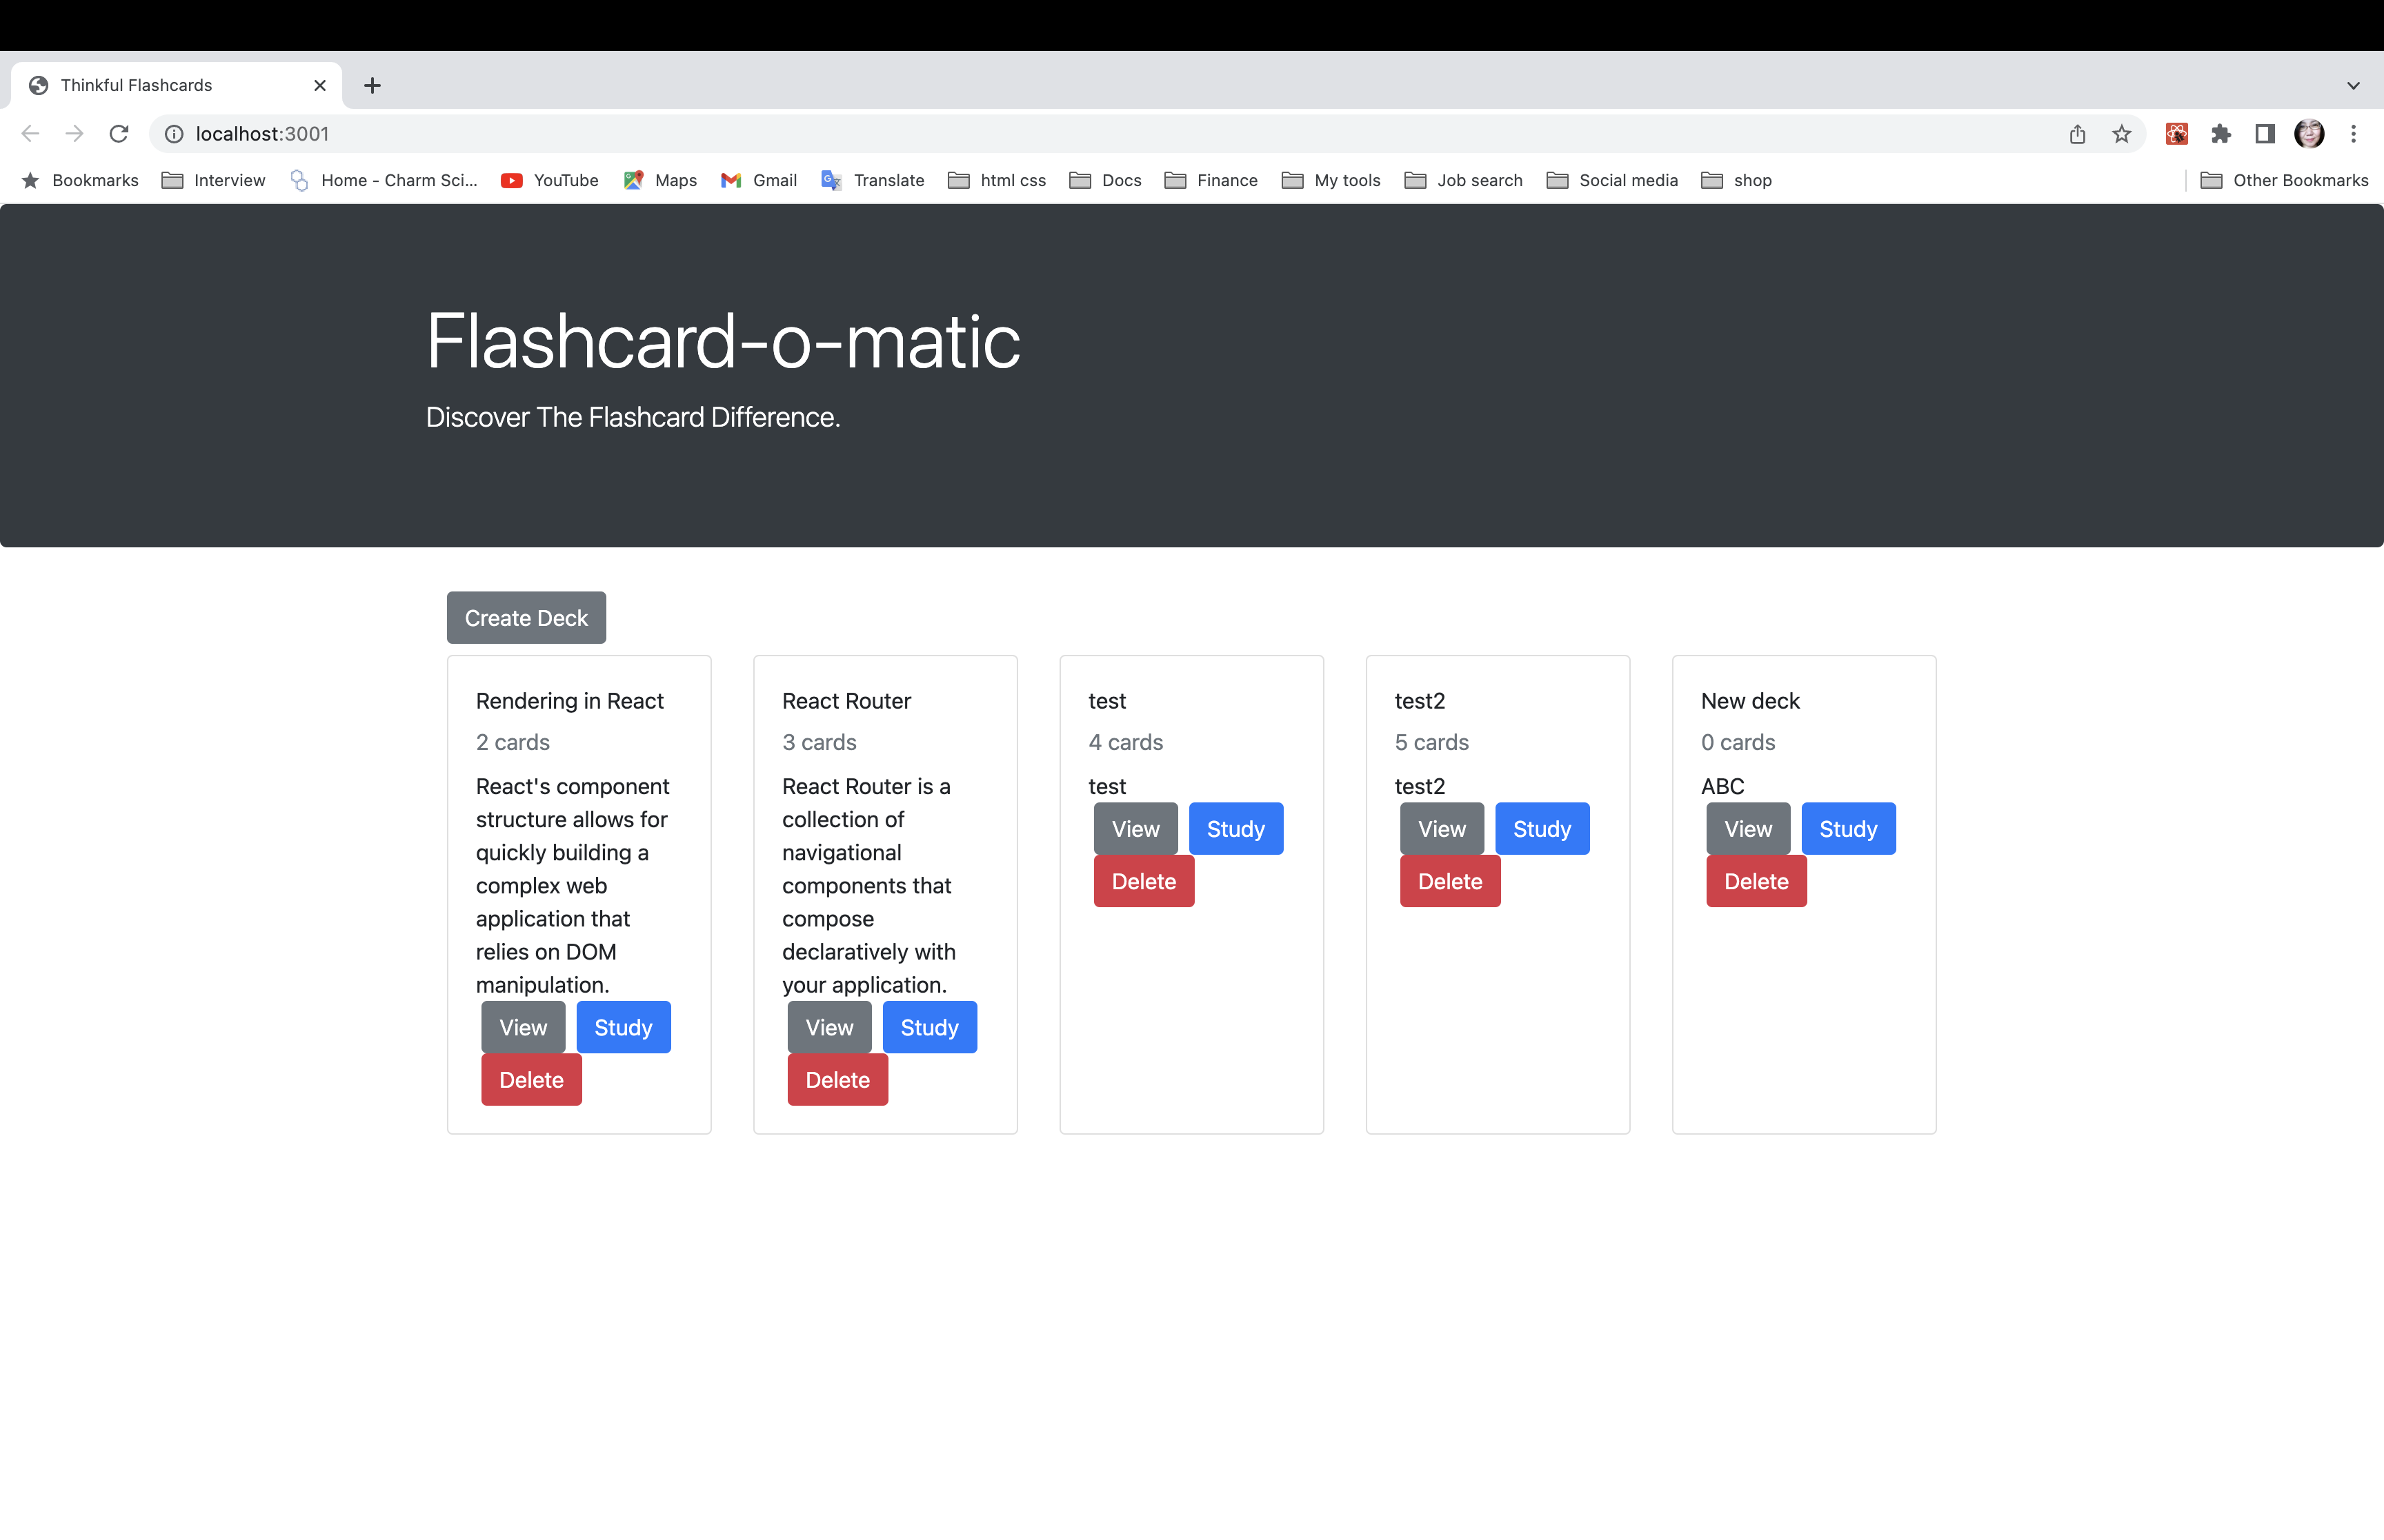Open a new browser tab

click(x=372, y=85)
